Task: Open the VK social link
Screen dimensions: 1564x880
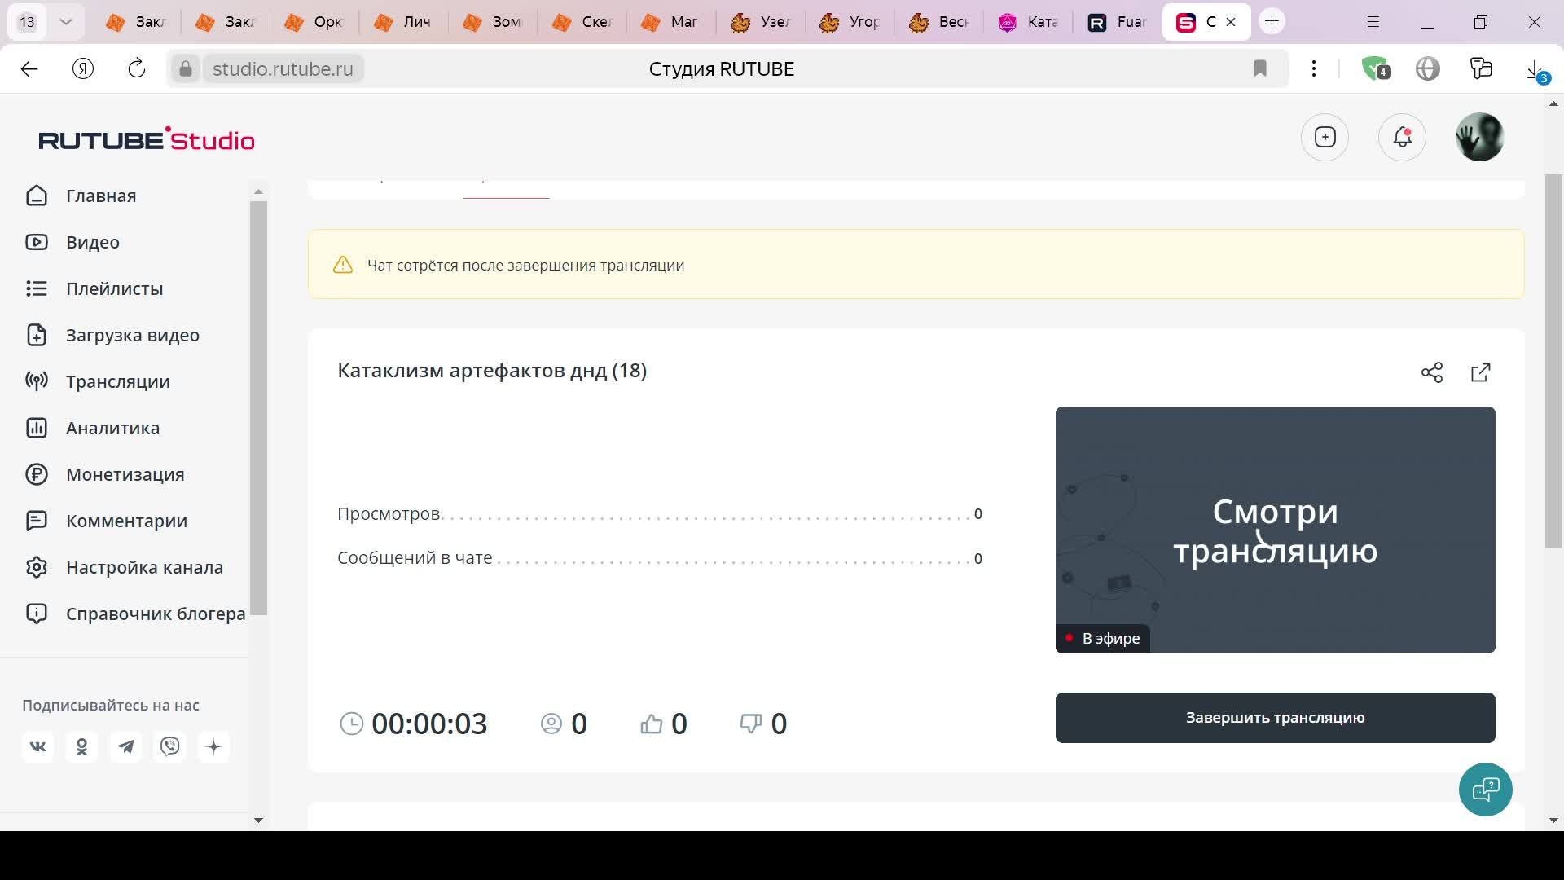Action: [38, 746]
